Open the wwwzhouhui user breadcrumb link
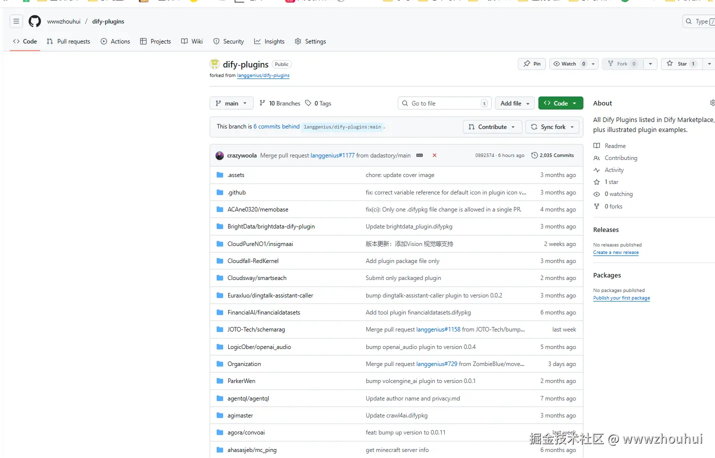Screen dimensions: 715x458 click(64, 21)
